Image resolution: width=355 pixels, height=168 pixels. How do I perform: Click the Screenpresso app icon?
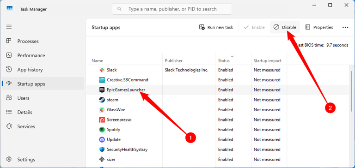(102, 120)
